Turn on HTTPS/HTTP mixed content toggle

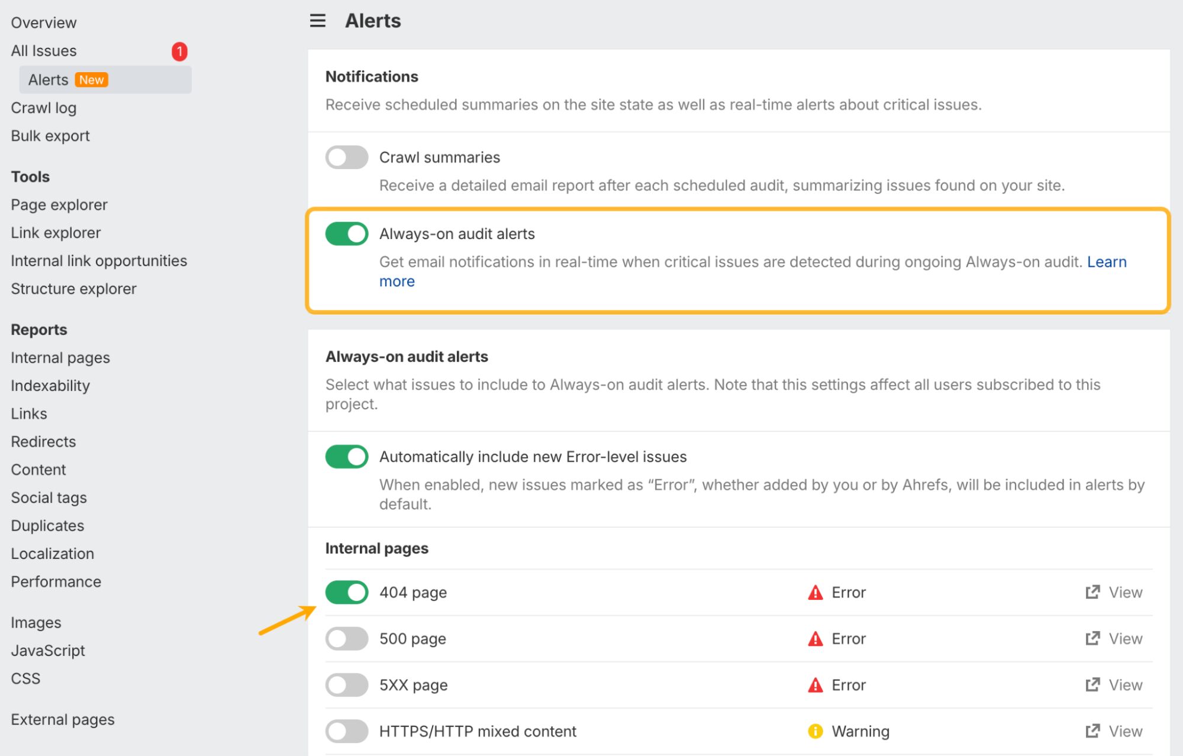pos(347,732)
